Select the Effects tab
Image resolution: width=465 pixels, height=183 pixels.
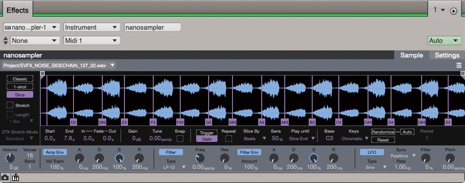coord(18,10)
